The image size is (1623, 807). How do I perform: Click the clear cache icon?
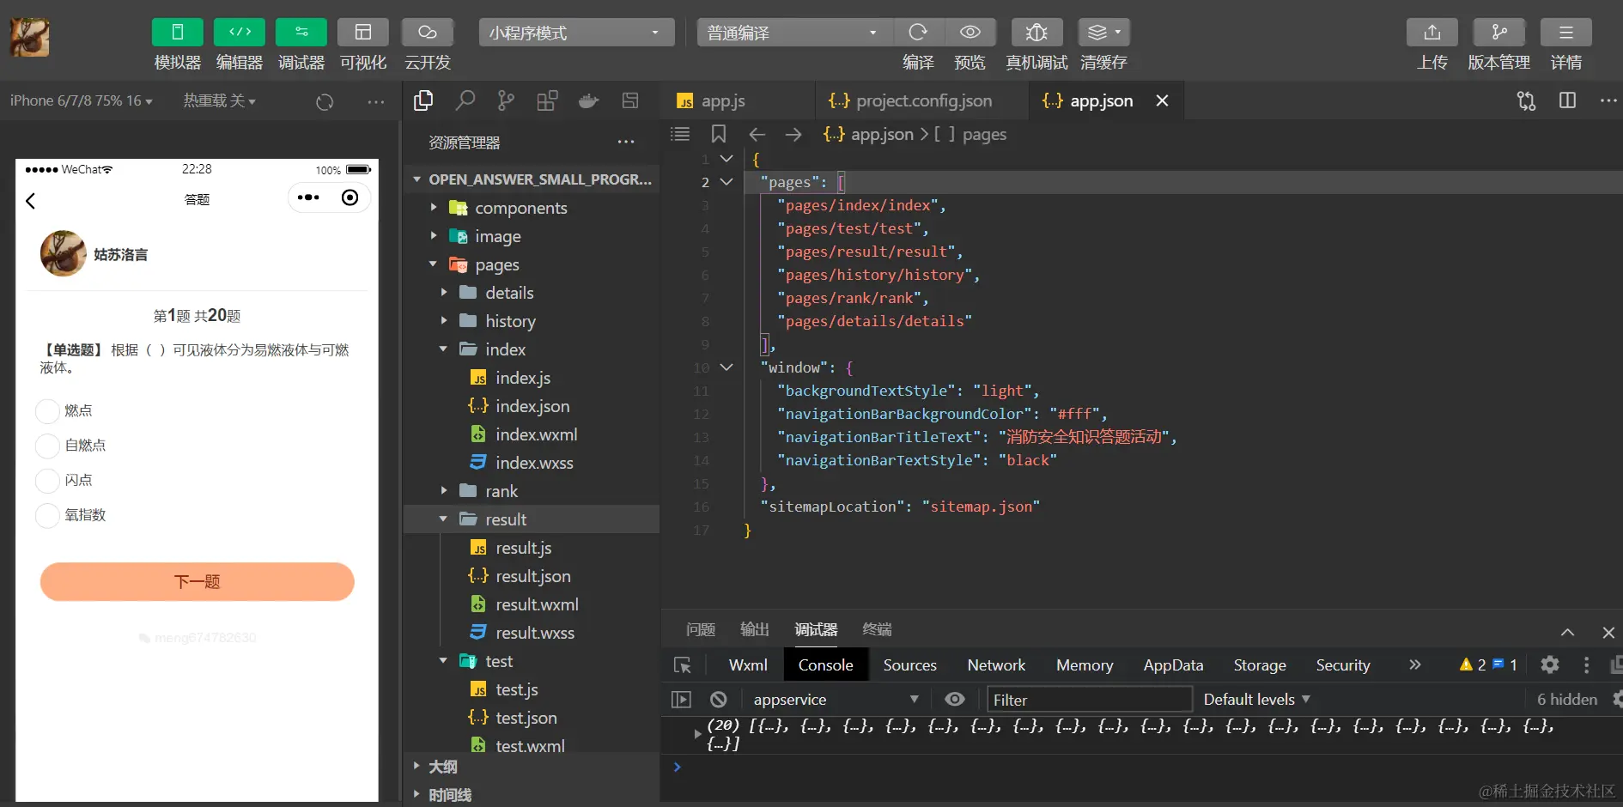pos(1104,33)
